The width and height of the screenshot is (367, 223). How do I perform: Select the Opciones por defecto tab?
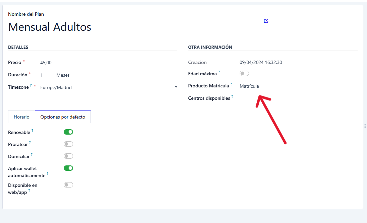point(63,117)
